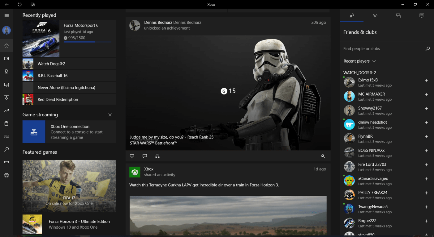Add dmiiw headshot as a friend
Image resolution: width=434 pixels, height=237 pixels.
pos(426,123)
